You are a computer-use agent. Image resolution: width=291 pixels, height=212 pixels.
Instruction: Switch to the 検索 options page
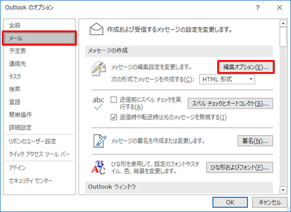point(40,89)
